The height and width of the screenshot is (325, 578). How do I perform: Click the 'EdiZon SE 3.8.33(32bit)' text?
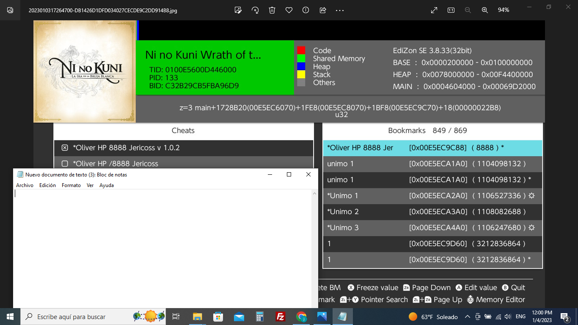point(432,50)
